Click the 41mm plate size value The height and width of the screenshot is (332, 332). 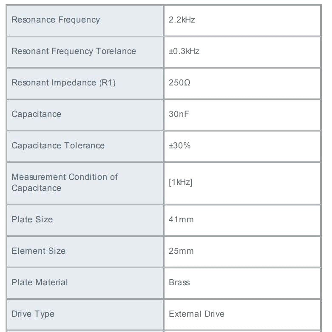[x=181, y=220]
